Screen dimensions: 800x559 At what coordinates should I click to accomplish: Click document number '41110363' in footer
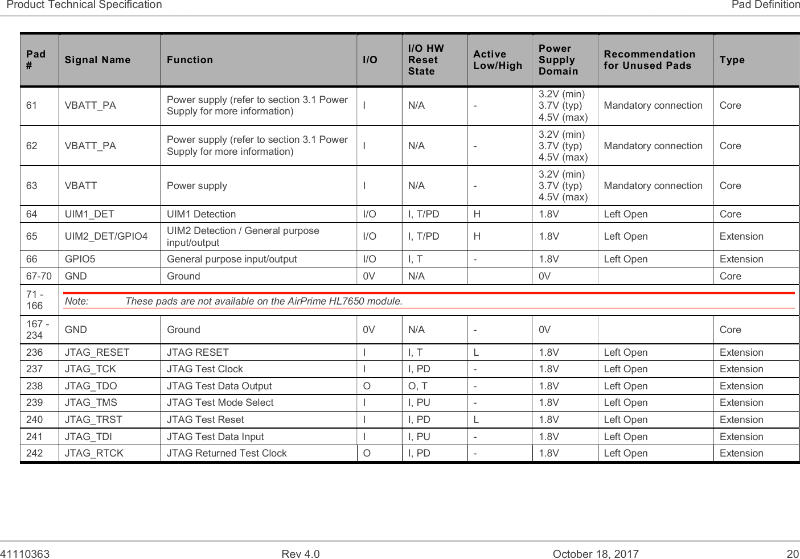coord(25,554)
